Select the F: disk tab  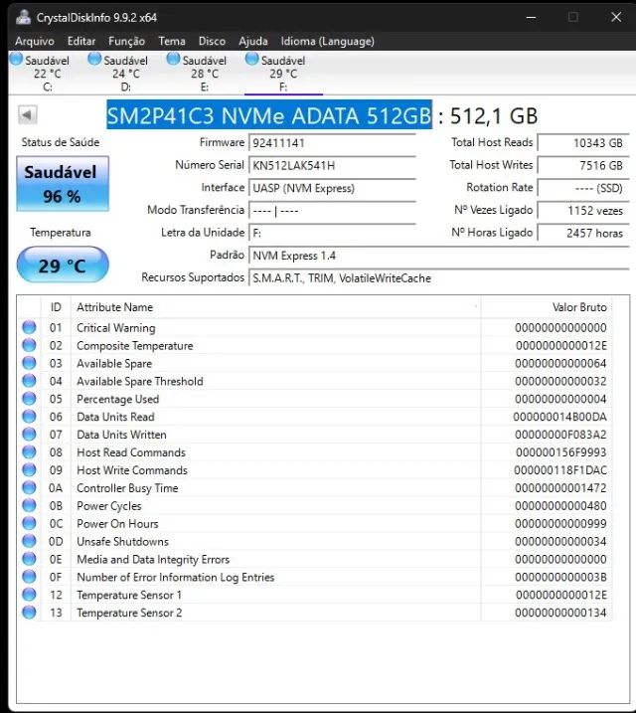click(283, 74)
